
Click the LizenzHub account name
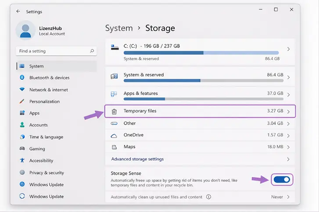50,28
